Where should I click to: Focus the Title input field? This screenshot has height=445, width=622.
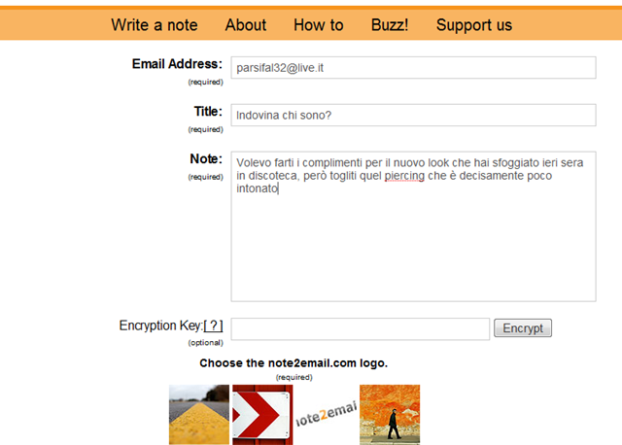point(413,115)
